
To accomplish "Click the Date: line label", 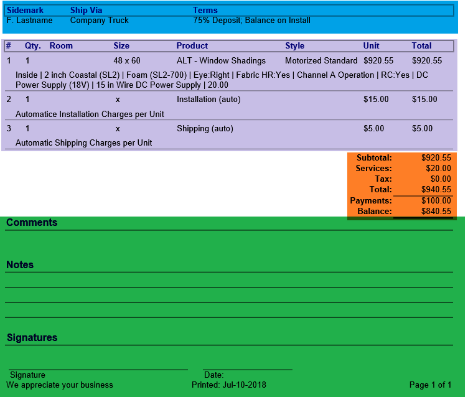I will (213, 375).
